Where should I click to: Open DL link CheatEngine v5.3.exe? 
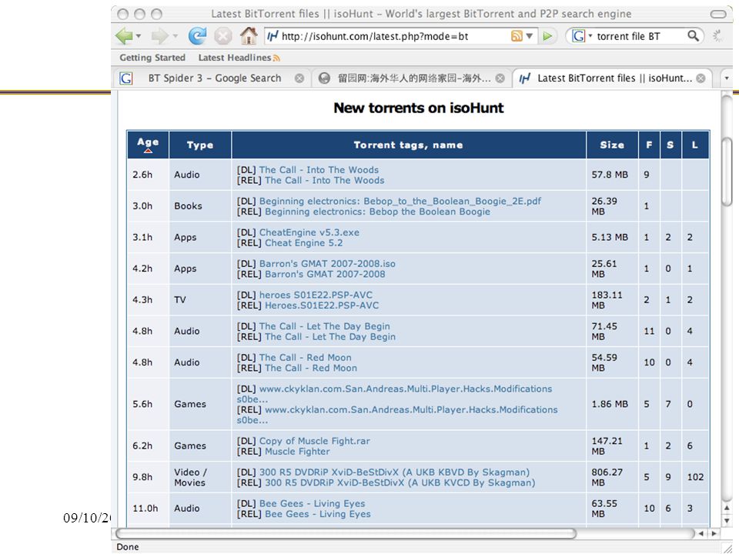(309, 232)
